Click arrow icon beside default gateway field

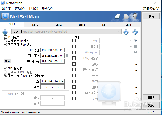coord(67,61)
